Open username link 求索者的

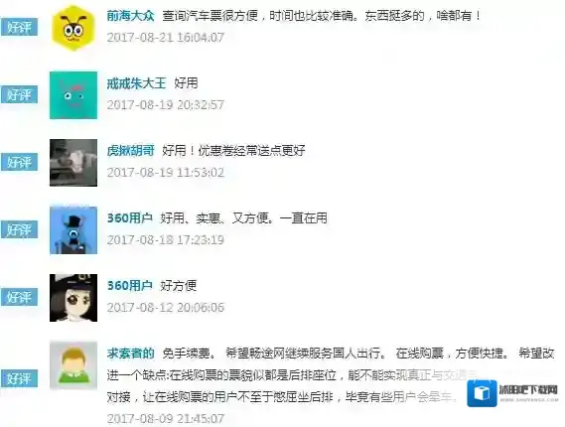131,354
